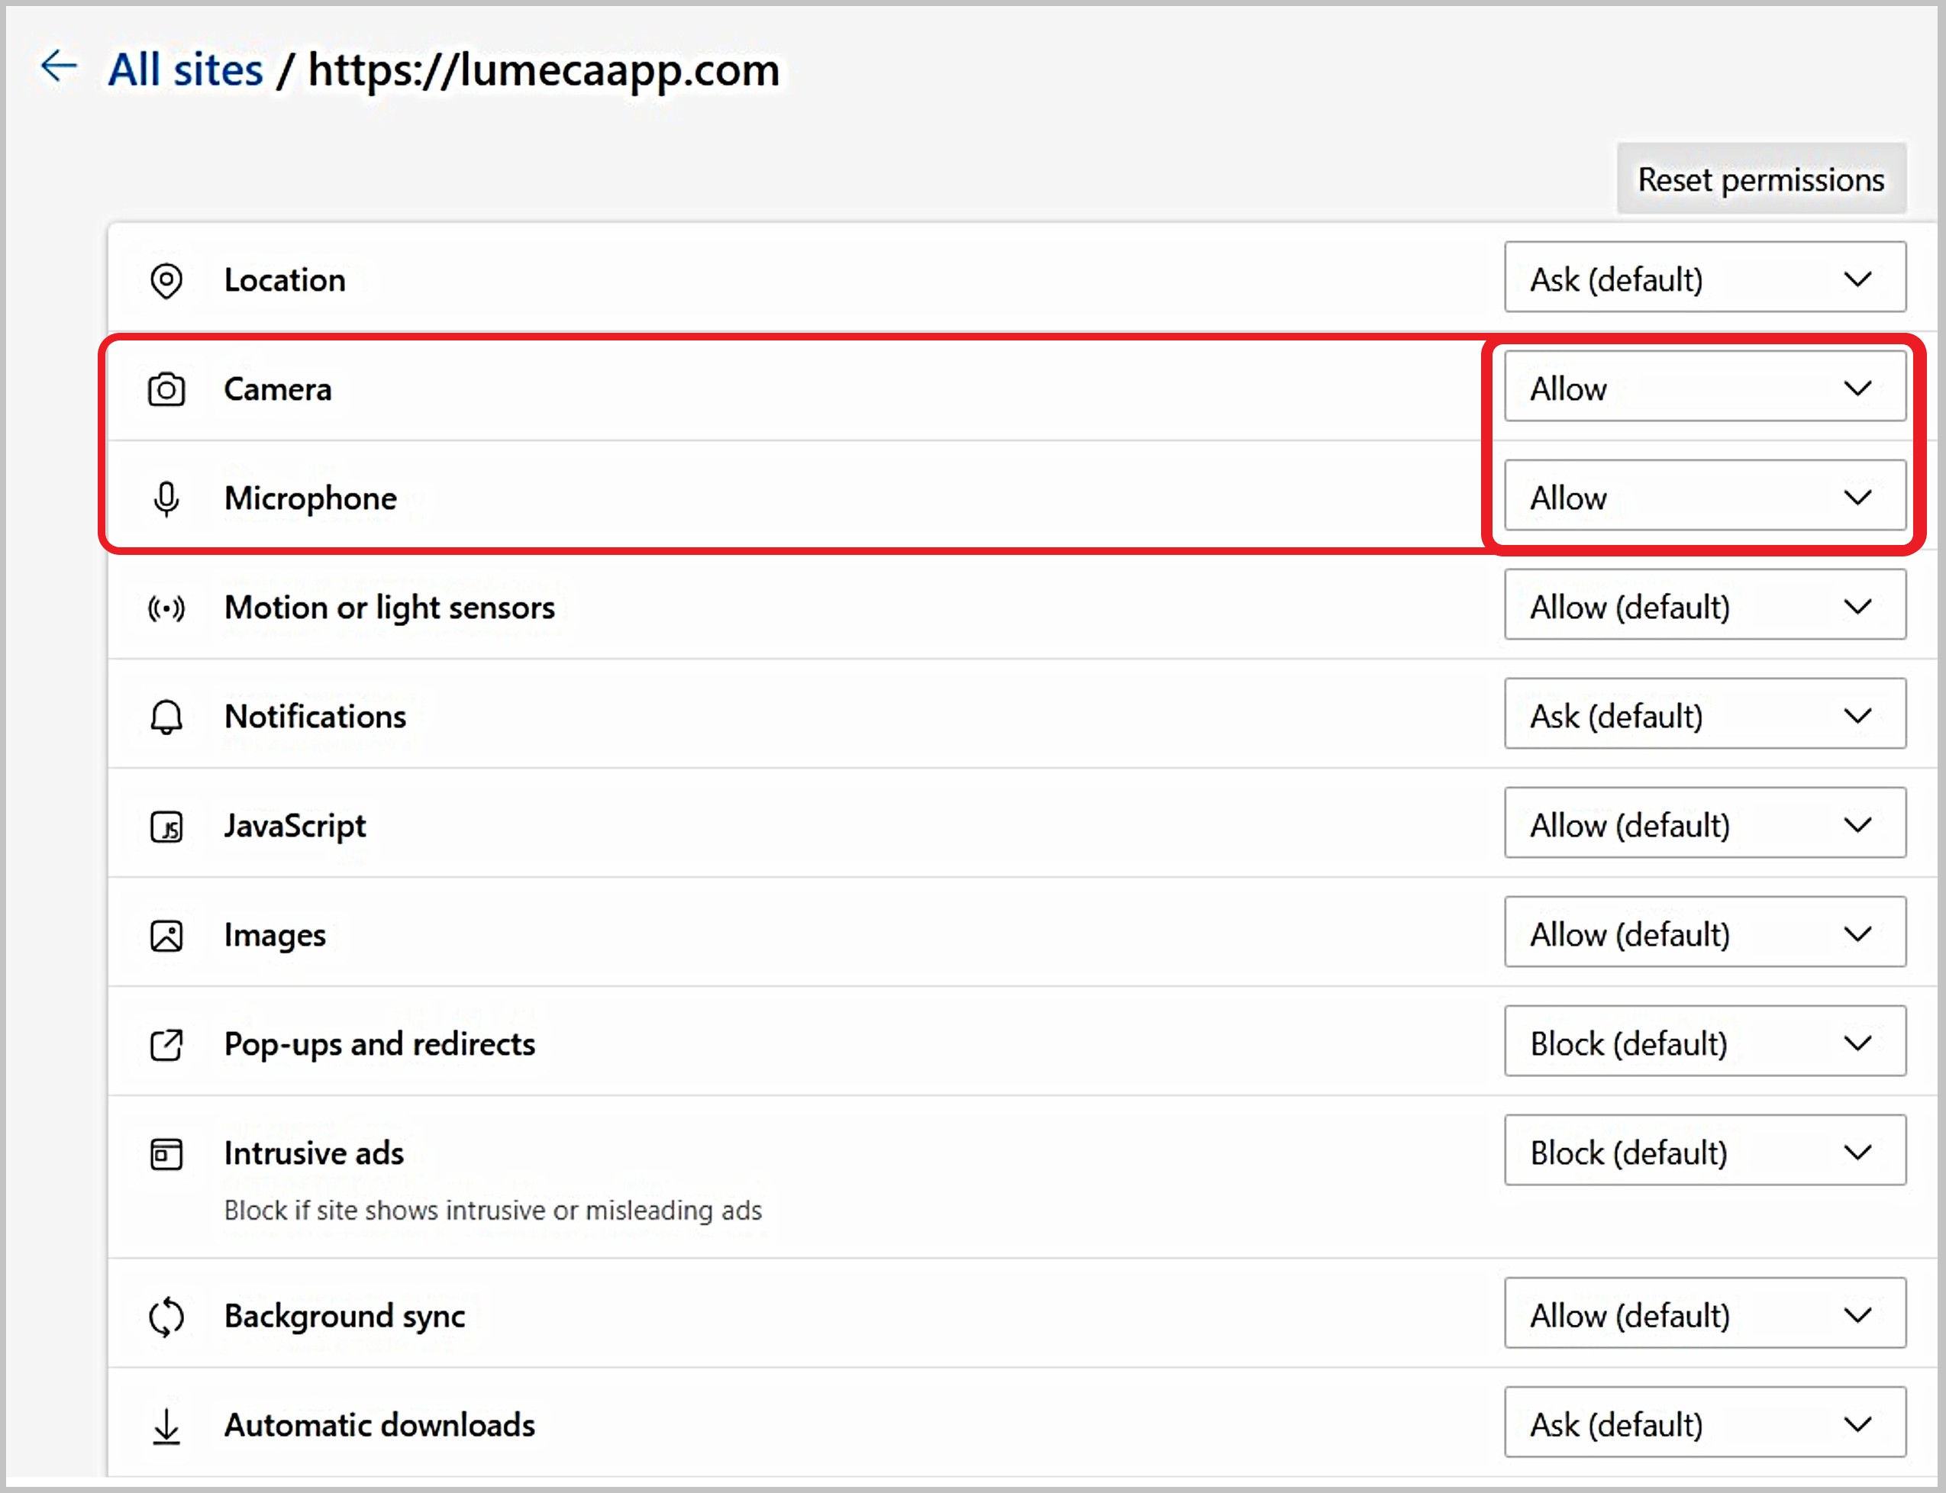The image size is (1946, 1493).
Task: Click the Intrusive ads icon
Action: pyautogui.click(x=167, y=1153)
